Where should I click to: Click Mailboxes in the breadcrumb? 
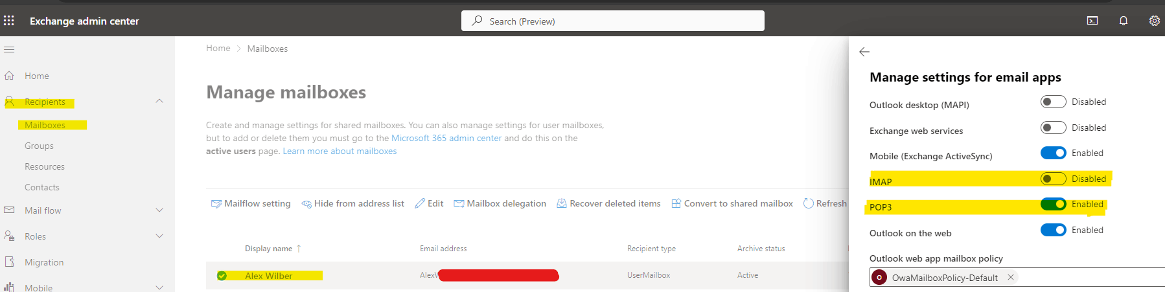268,49
